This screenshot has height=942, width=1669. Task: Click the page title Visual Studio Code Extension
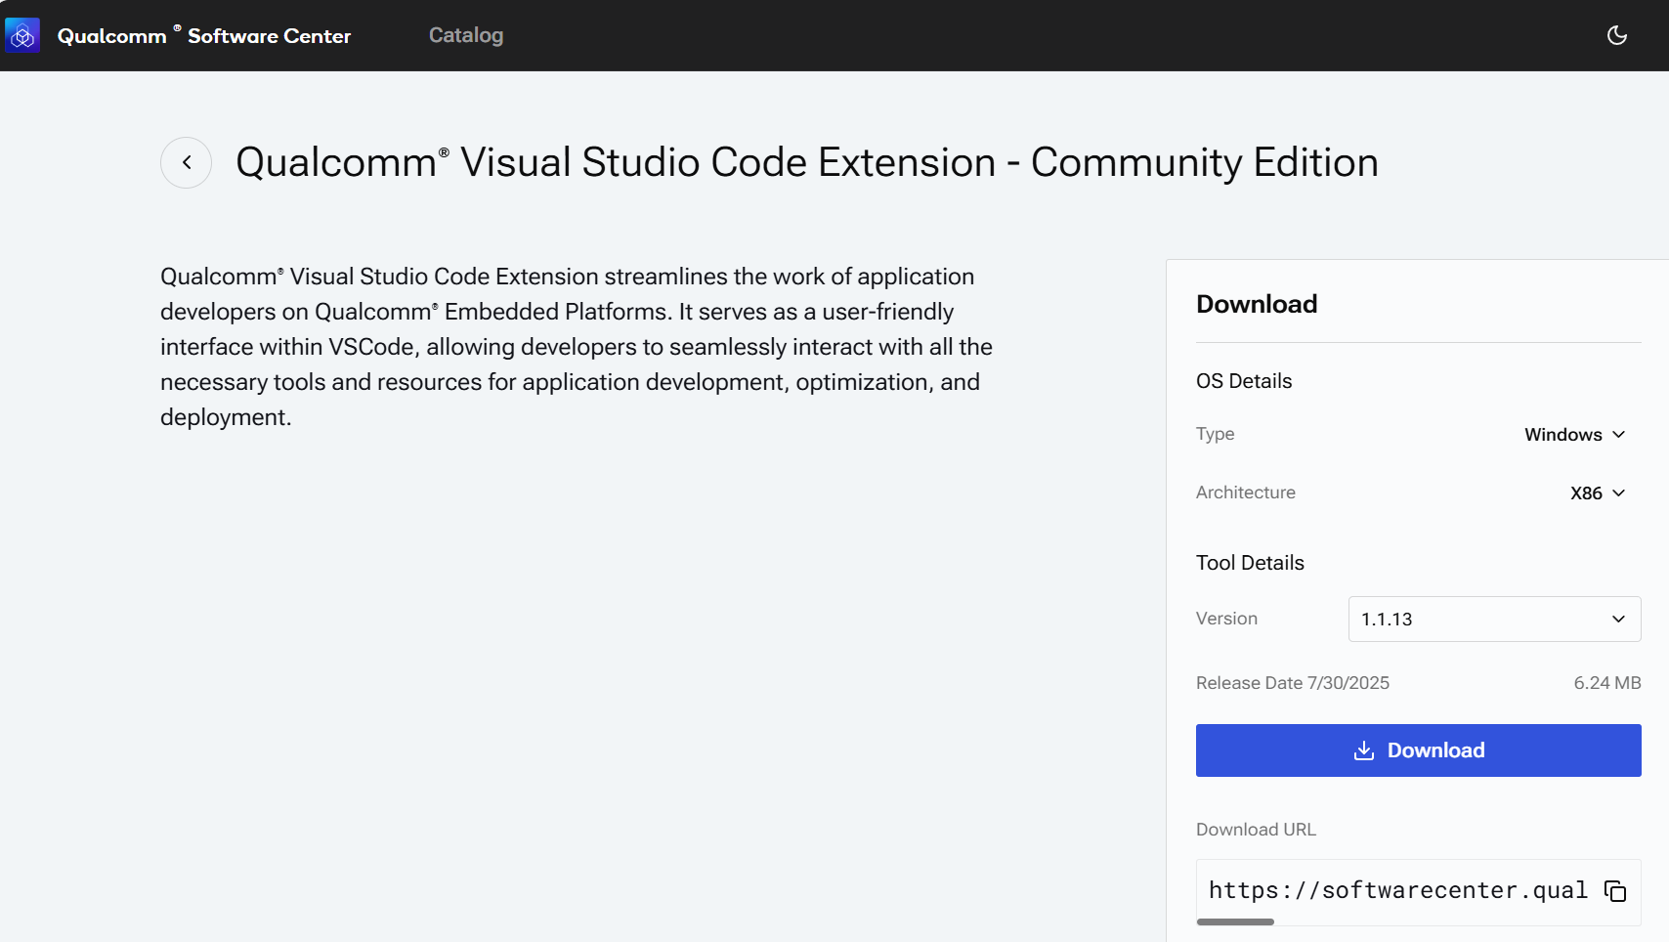click(x=807, y=162)
